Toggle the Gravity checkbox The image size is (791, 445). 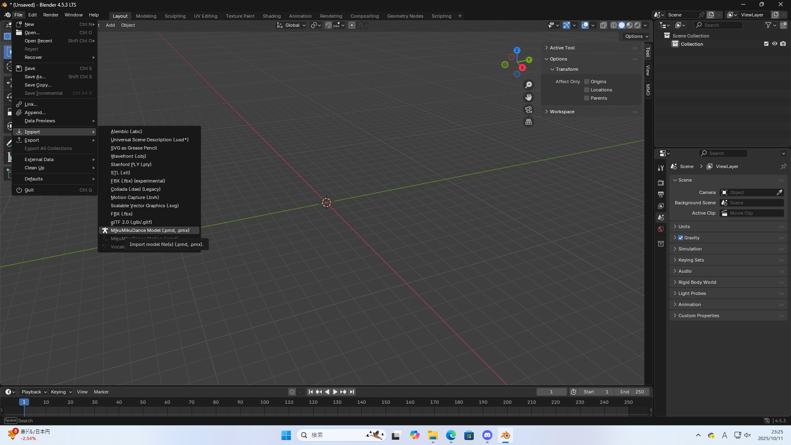pos(681,238)
